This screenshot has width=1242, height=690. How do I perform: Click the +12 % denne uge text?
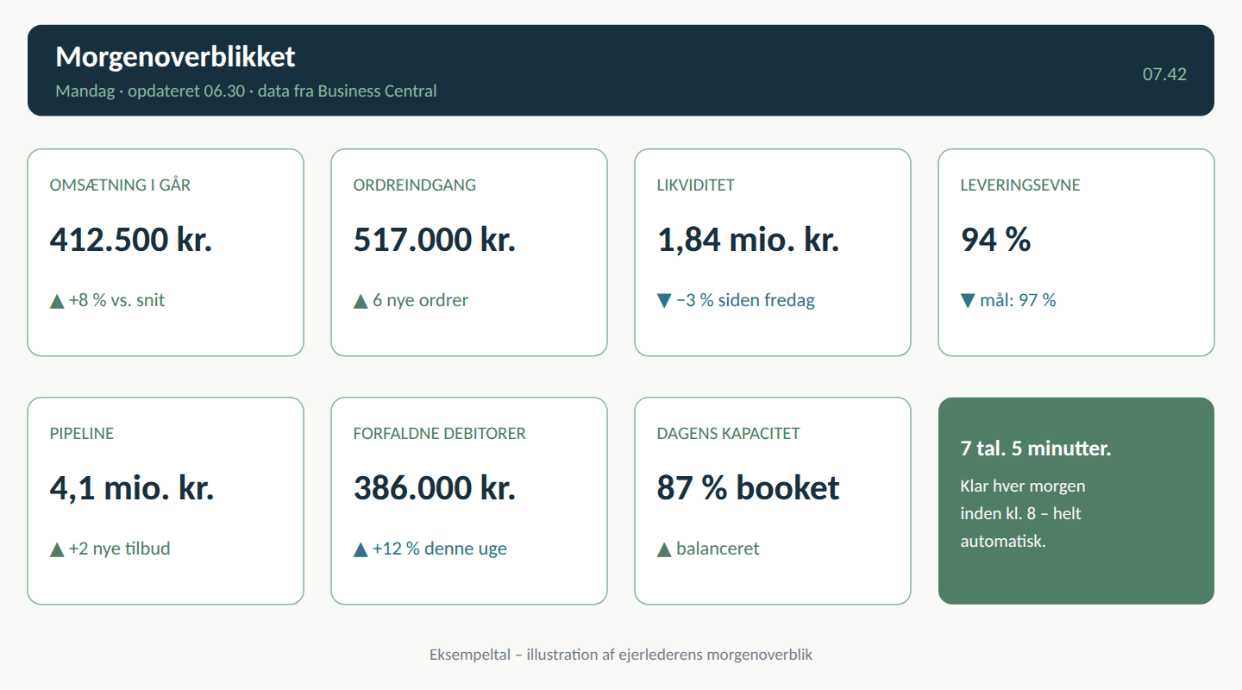[440, 549]
